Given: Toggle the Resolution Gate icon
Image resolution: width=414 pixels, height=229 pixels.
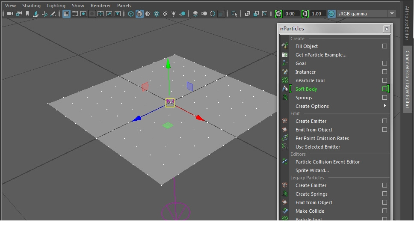Looking at the screenshot, I should tap(83, 14).
